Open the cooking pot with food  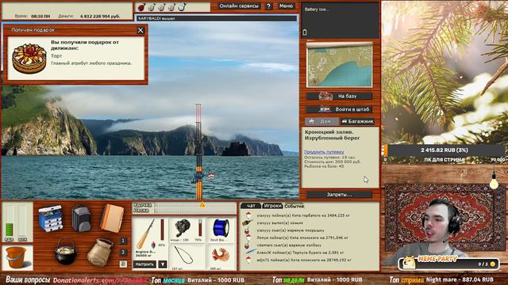[x=65, y=252]
